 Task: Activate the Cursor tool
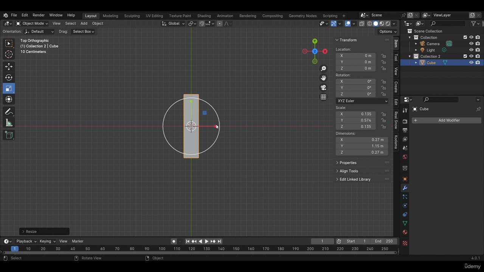point(9,54)
